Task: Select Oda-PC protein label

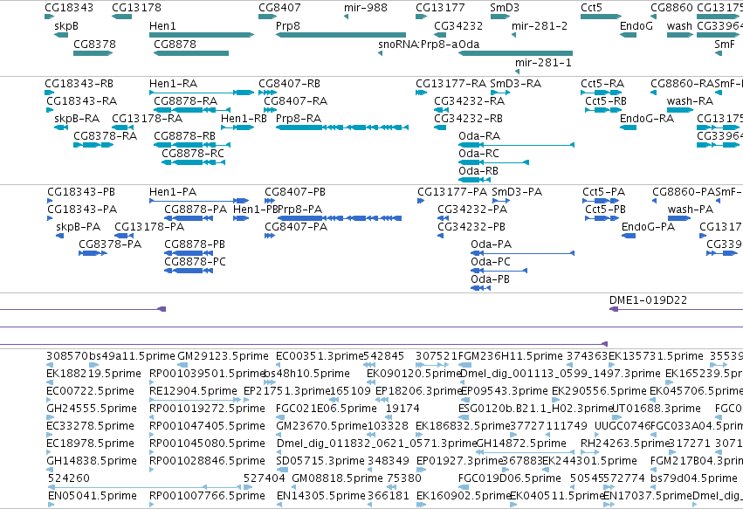Action: click(491, 262)
